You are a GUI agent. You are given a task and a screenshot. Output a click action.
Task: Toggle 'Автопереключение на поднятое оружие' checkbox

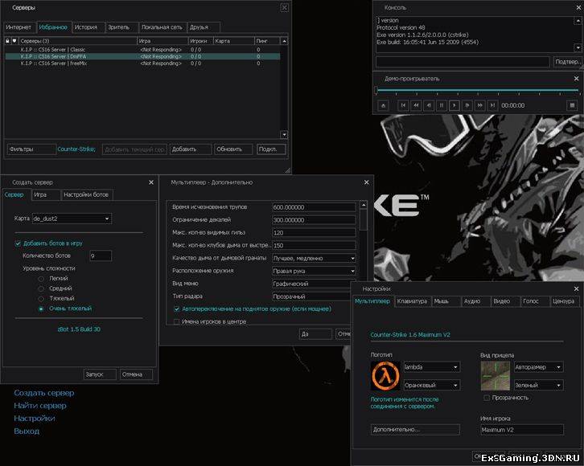pos(177,309)
